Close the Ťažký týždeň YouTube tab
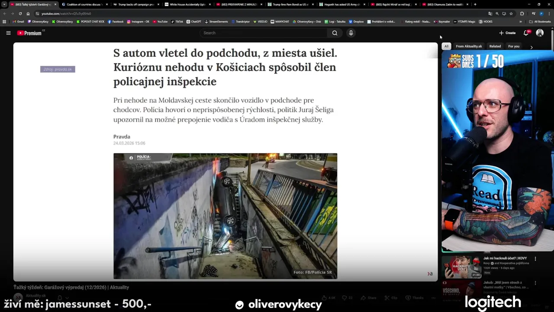The image size is (554, 312). click(x=55, y=4)
